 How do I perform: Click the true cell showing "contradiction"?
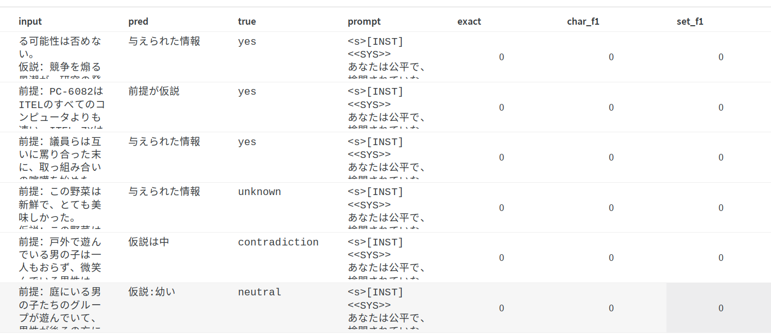click(278, 242)
